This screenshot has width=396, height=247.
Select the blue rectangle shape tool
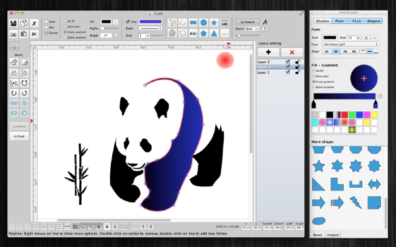193,22
